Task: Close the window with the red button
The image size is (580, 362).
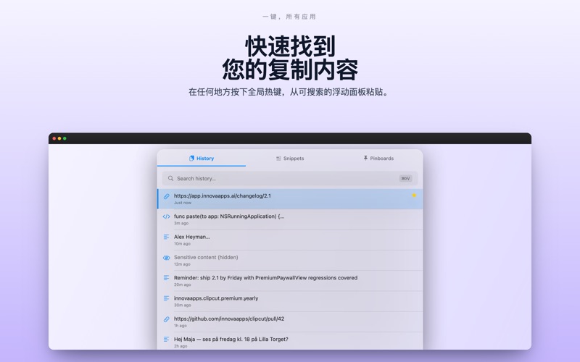Action: [54, 138]
